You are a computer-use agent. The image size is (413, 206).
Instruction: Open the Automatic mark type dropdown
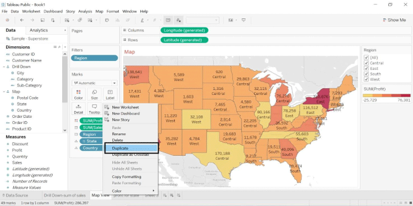coord(95,83)
